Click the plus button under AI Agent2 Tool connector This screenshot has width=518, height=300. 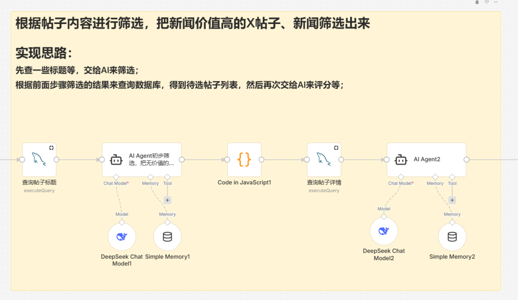(x=452, y=200)
